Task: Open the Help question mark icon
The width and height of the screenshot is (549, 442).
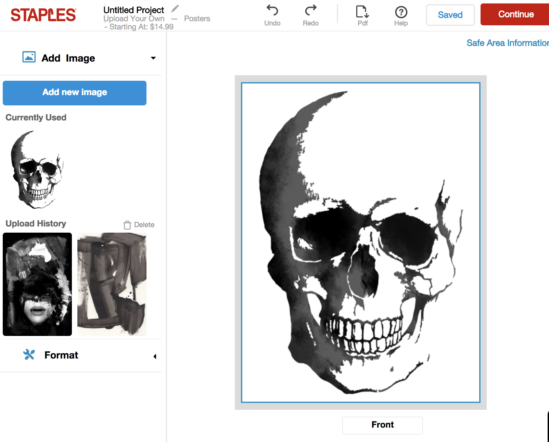Action: pos(401,12)
